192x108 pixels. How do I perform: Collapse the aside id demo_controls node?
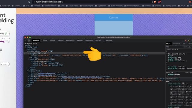tap(29, 59)
